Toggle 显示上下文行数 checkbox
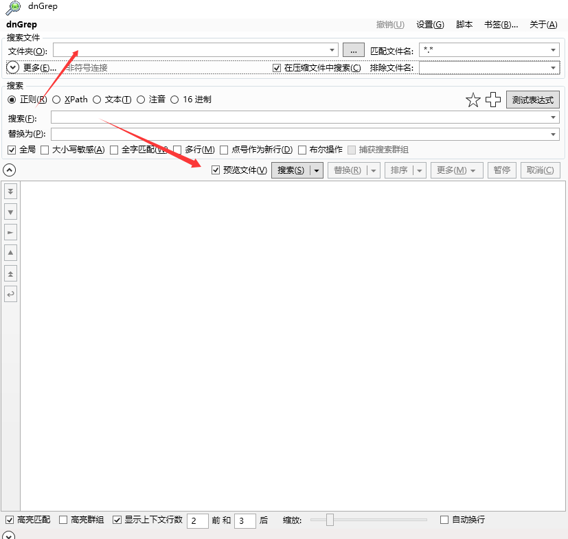This screenshot has width=568, height=539. coord(117,520)
